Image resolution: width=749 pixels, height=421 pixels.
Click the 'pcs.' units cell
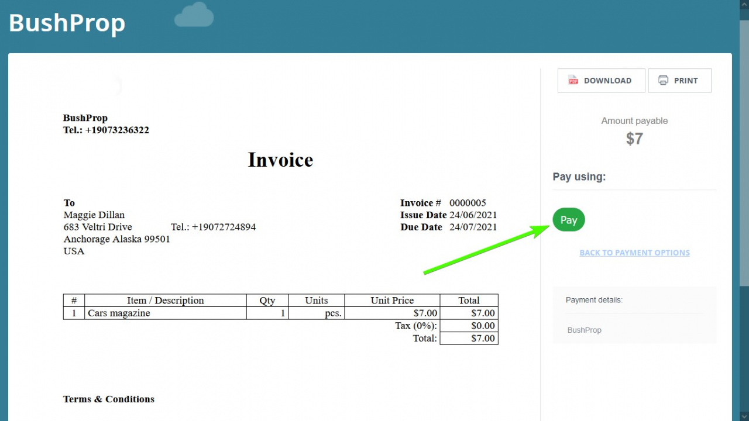(x=317, y=313)
